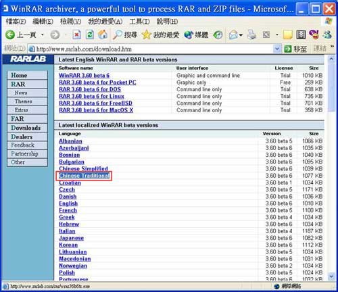Click the Internet zone icon in status bar
This screenshot has height=292, width=338.
pos(276,287)
